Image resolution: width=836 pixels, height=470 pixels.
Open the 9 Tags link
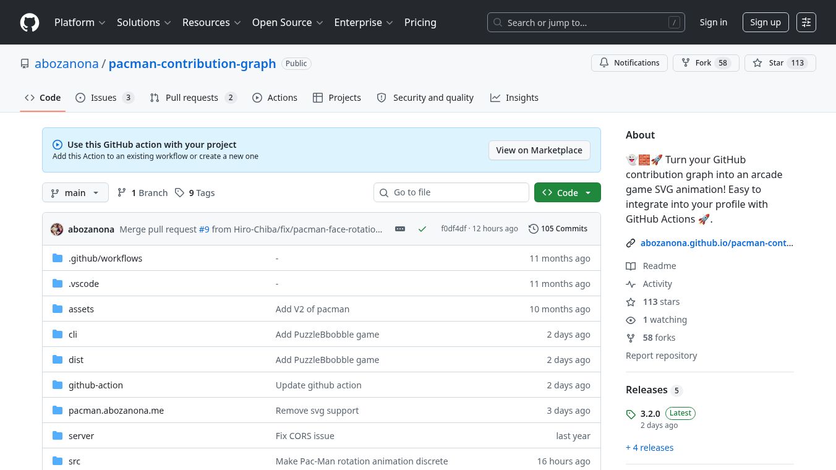(195, 193)
